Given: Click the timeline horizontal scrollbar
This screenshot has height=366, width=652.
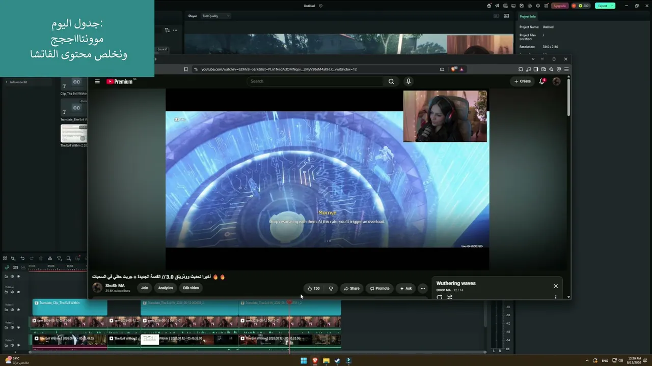Looking at the screenshot, I should [x=257, y=352].
